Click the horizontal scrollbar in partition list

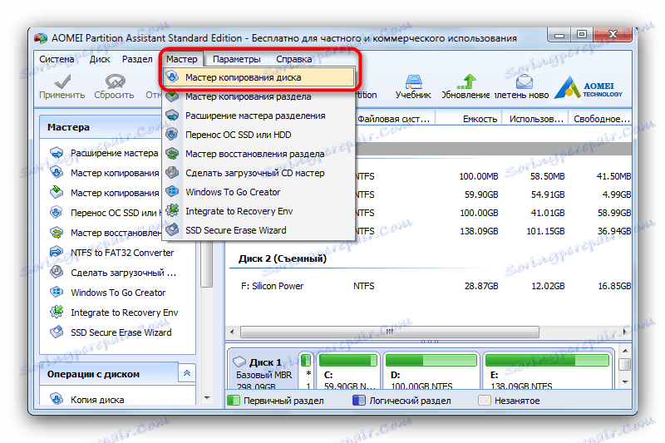click(389, 332)
